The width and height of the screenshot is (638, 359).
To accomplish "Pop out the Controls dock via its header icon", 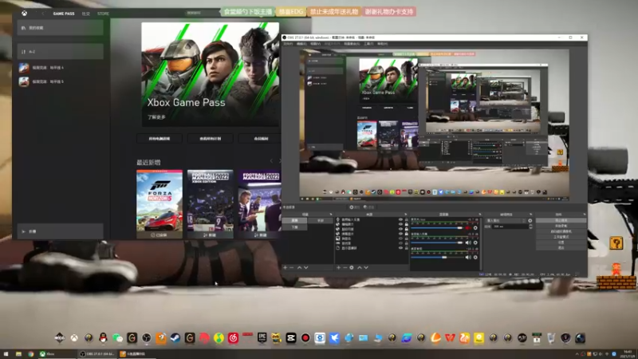I will pyautogui.click(x=585, y=214).
